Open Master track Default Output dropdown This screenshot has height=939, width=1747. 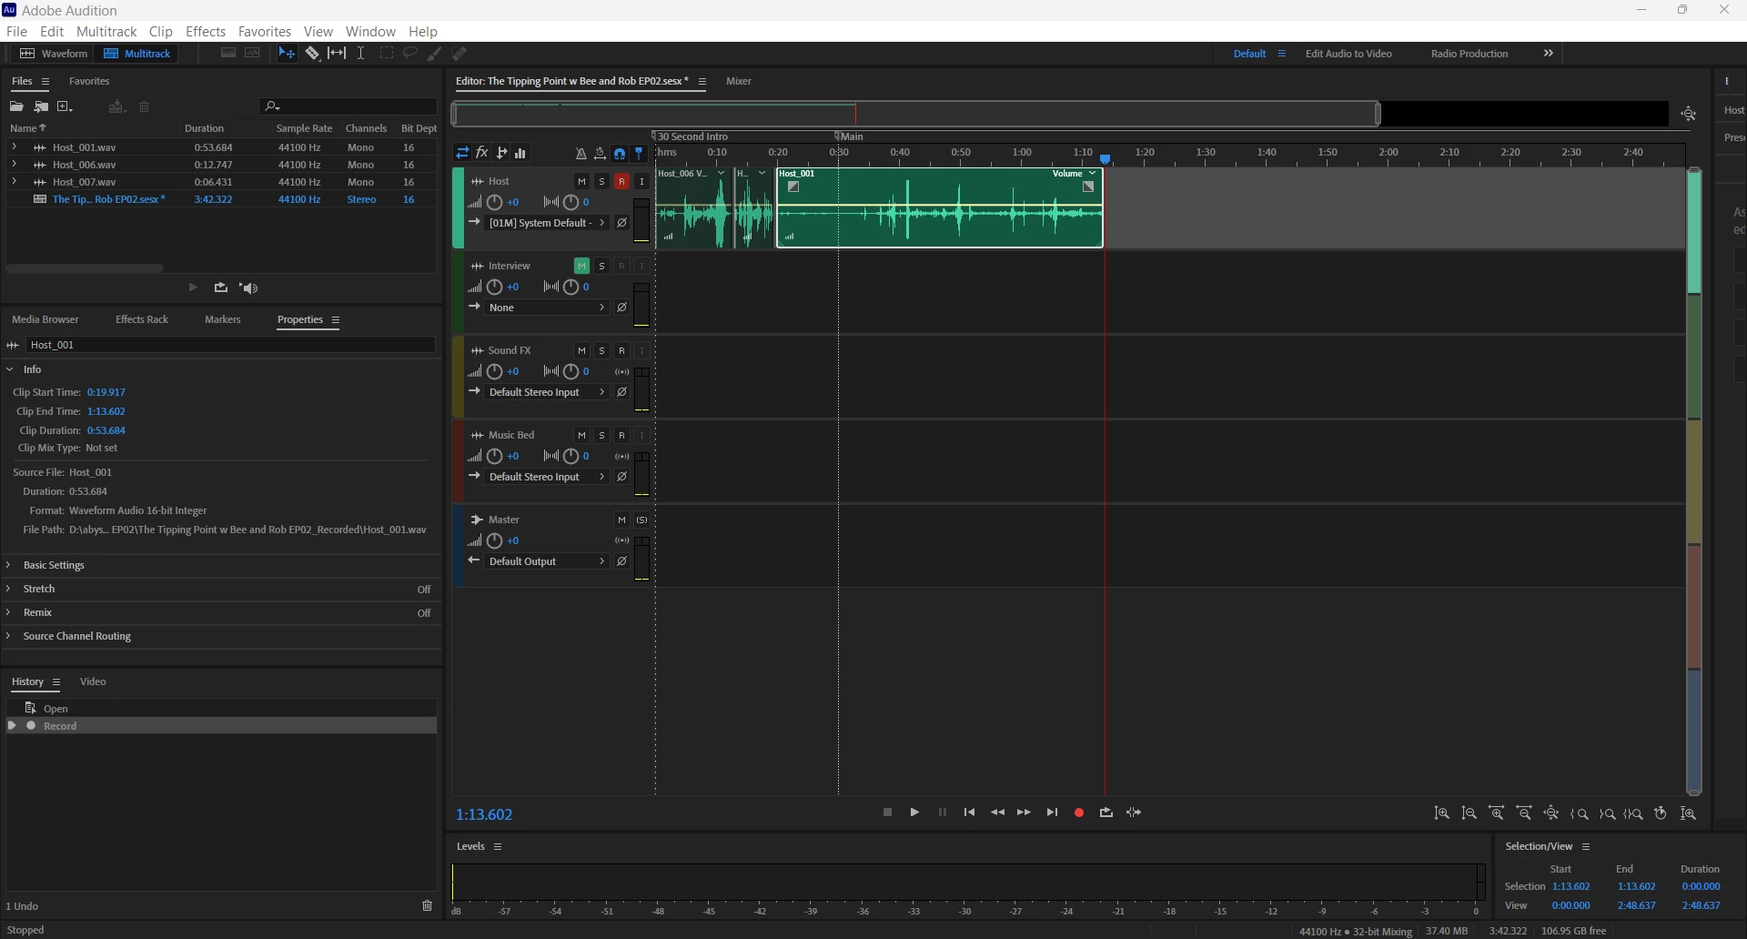tap(547, 561)
